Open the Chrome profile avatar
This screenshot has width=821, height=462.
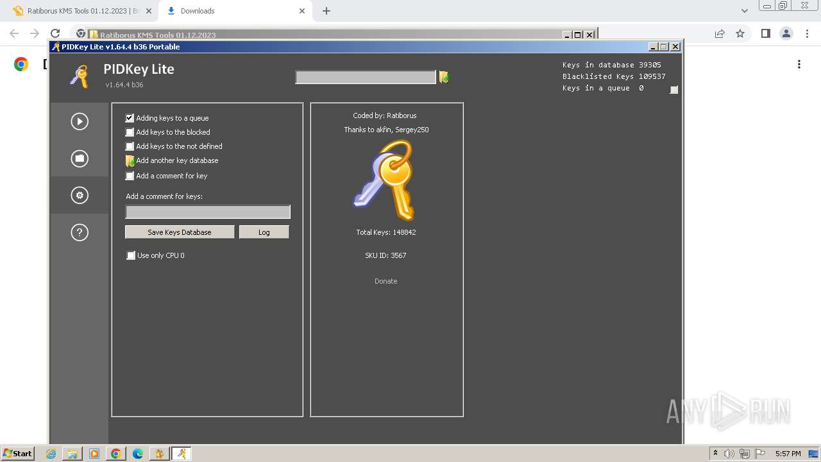pyautogui.click(x=786, y=33)
